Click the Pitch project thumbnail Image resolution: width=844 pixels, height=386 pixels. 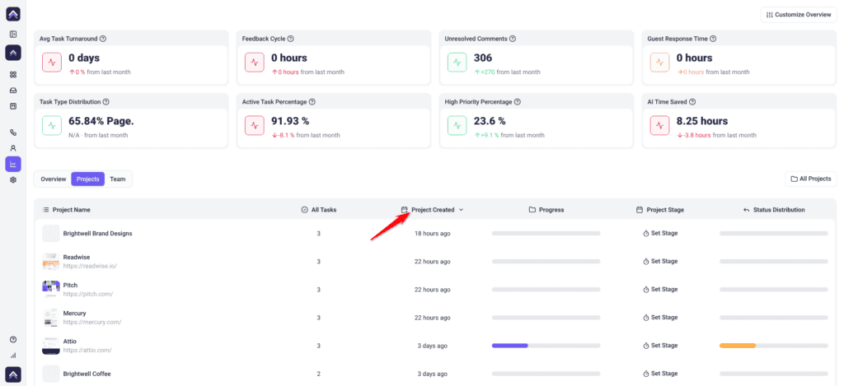click(50, 289)
